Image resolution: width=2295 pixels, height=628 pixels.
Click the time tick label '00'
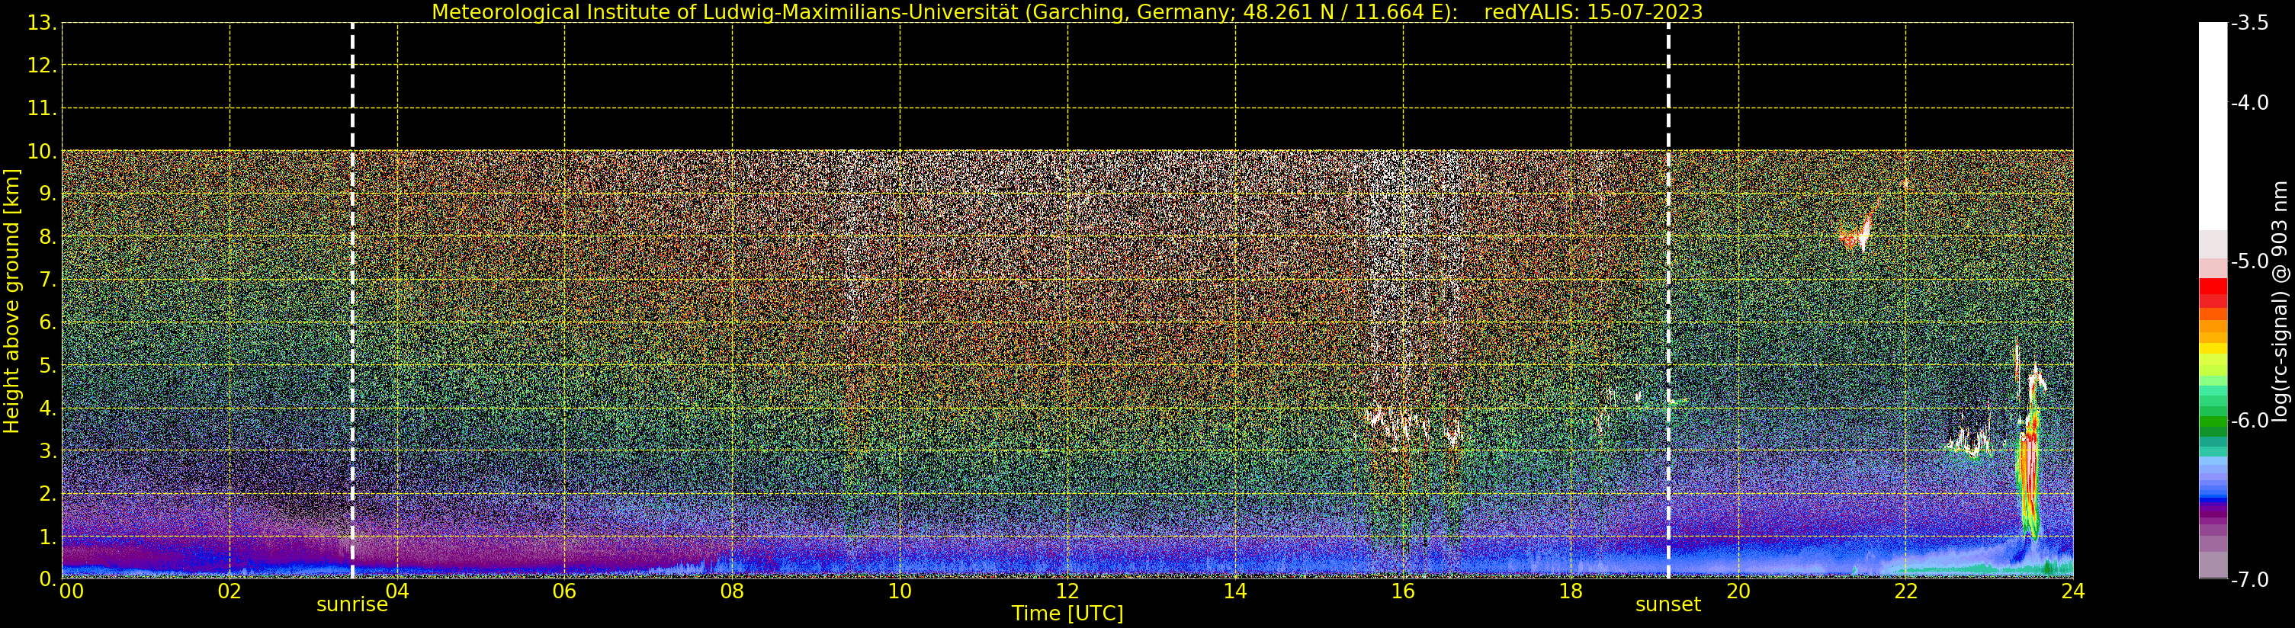[71, 591]
